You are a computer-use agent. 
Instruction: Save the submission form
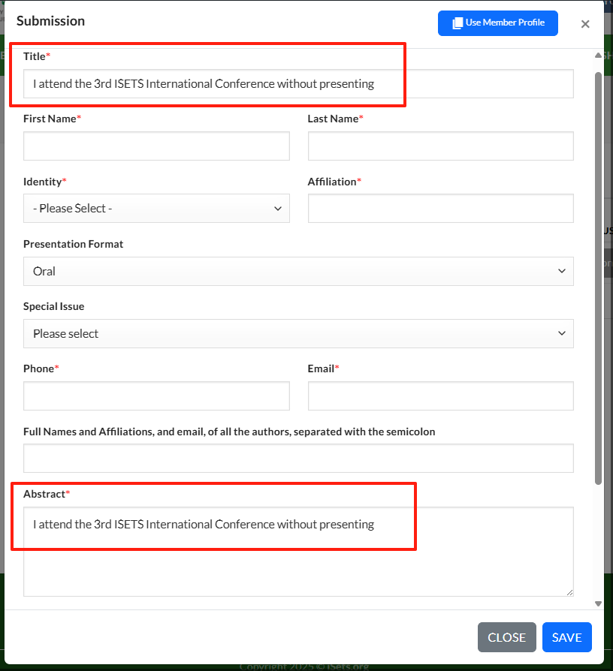click(566, 637)
